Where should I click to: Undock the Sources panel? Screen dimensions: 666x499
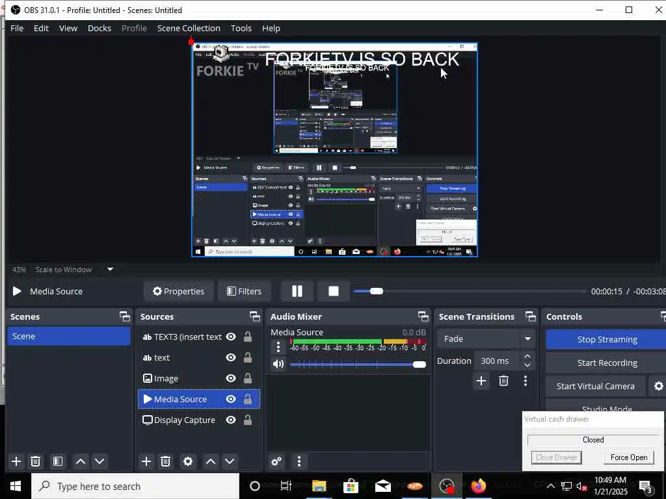(x=254, y=316)
